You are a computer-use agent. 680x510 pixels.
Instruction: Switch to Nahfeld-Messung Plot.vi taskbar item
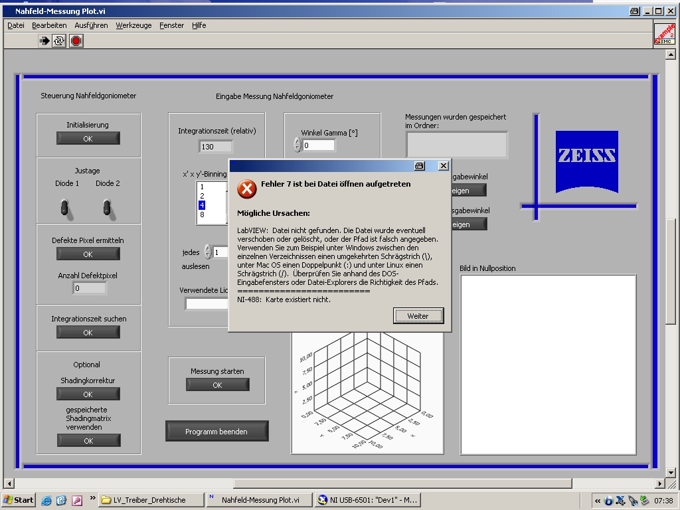(260, 500)
